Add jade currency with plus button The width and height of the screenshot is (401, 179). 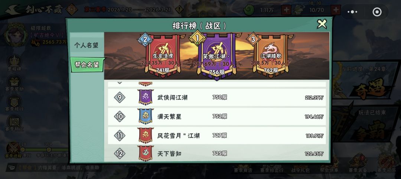pos(286,10)
